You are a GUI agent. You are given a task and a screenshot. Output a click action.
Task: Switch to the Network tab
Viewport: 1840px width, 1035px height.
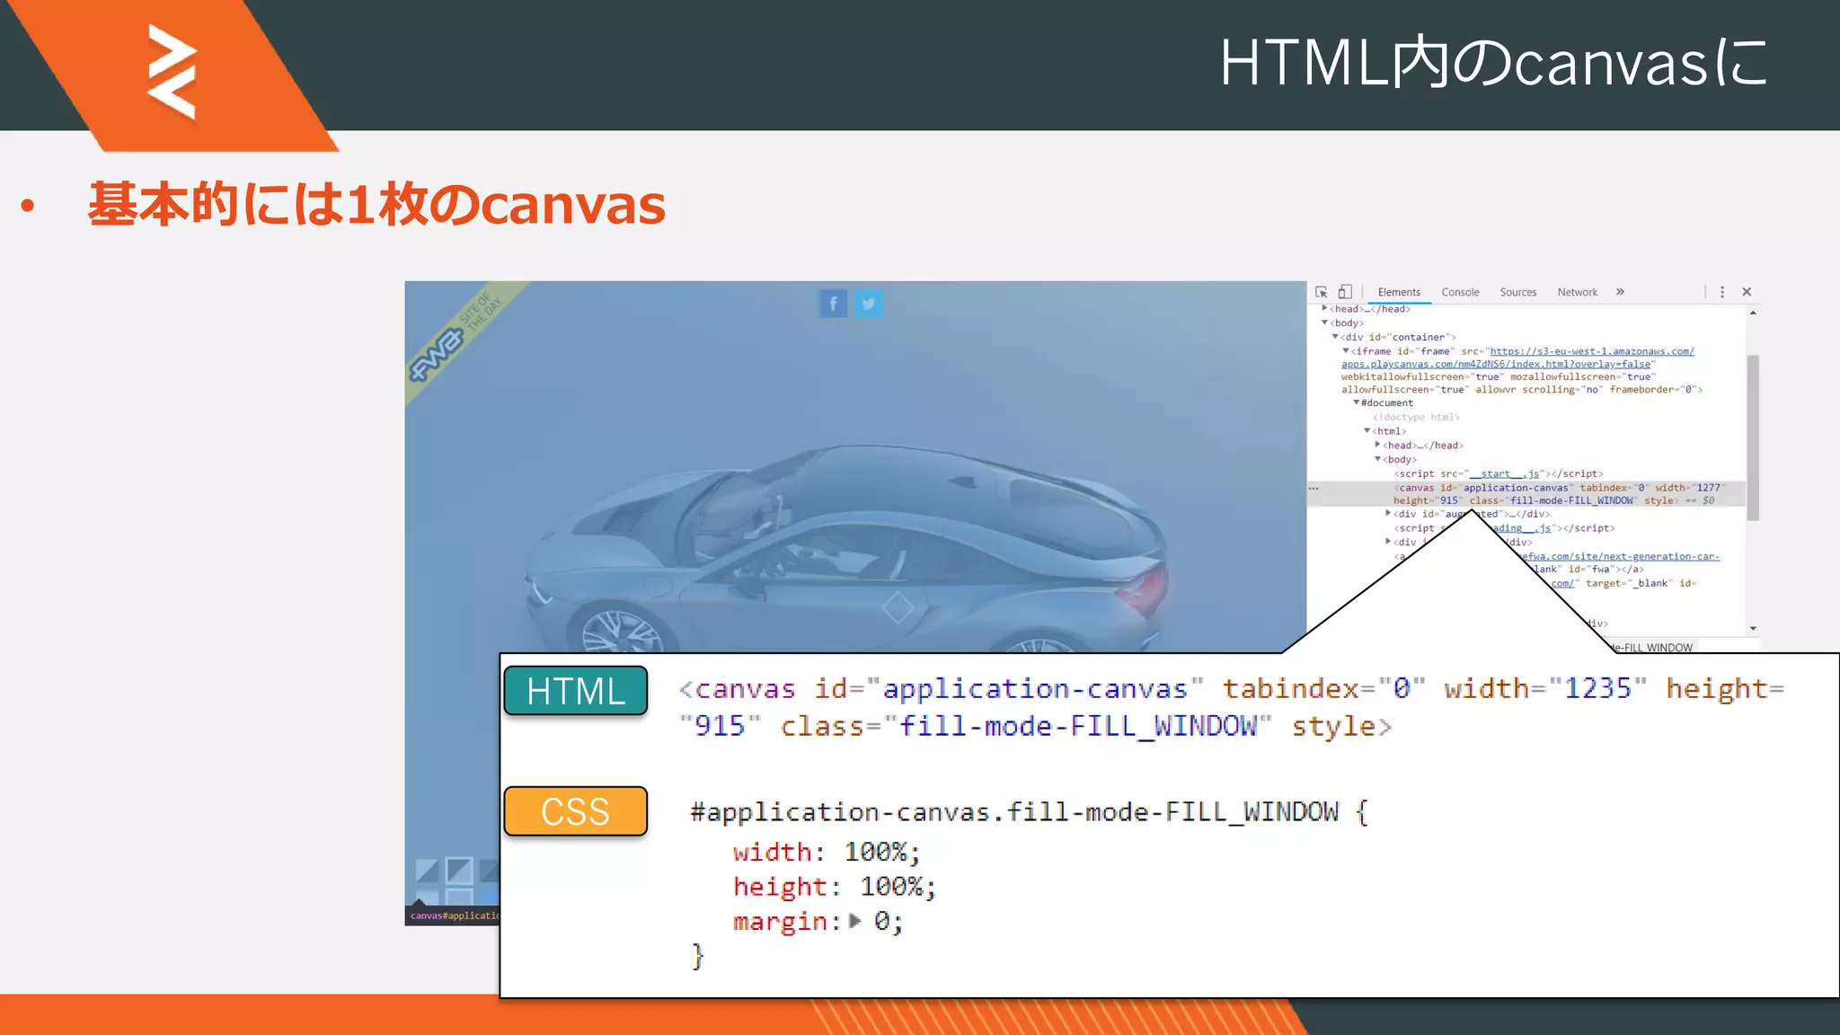pos(1577,292)
